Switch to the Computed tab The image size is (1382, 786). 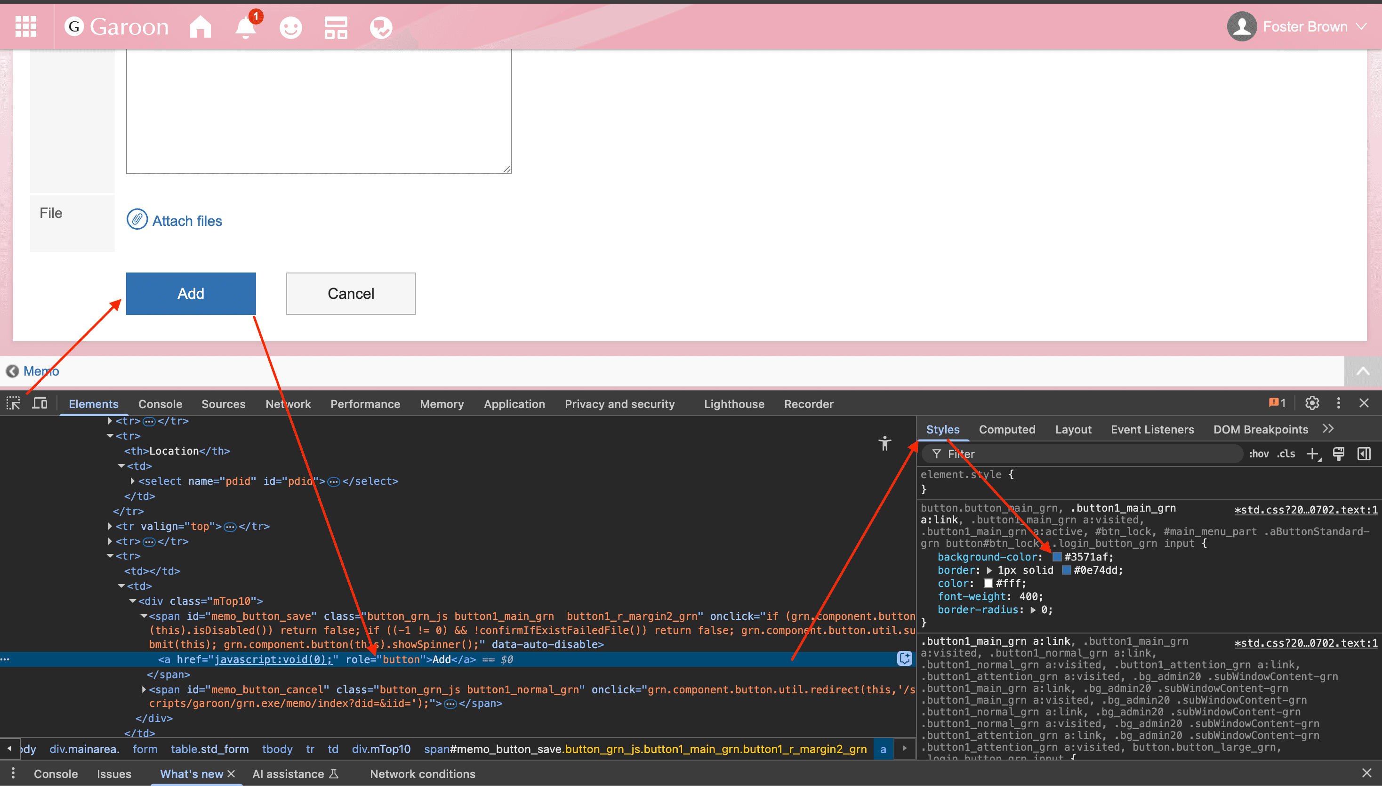(1007, 429)
